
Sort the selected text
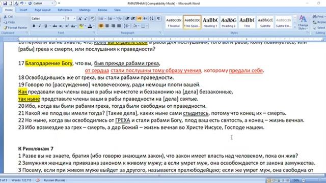coord(152,19)
